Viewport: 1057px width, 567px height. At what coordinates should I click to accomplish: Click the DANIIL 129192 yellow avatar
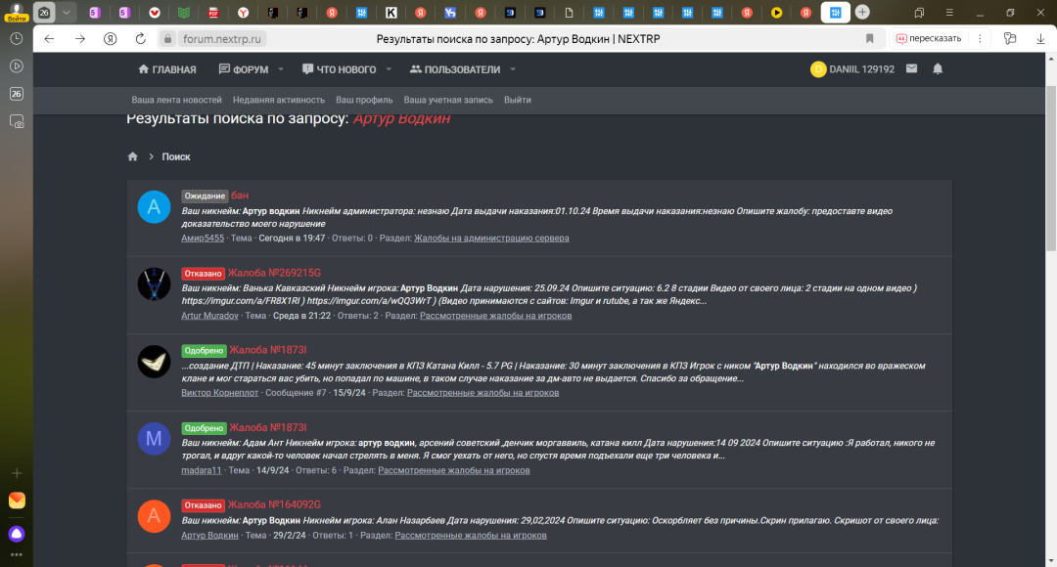click(x=817, y=69)
